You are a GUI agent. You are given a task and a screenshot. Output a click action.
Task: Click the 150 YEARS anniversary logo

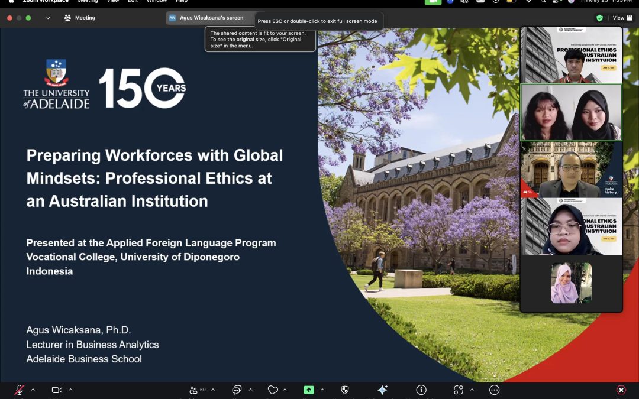click(x=143, y=88)
